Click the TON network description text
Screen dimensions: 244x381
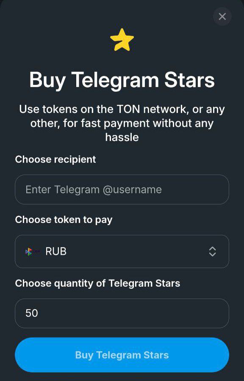coord(122,123)
